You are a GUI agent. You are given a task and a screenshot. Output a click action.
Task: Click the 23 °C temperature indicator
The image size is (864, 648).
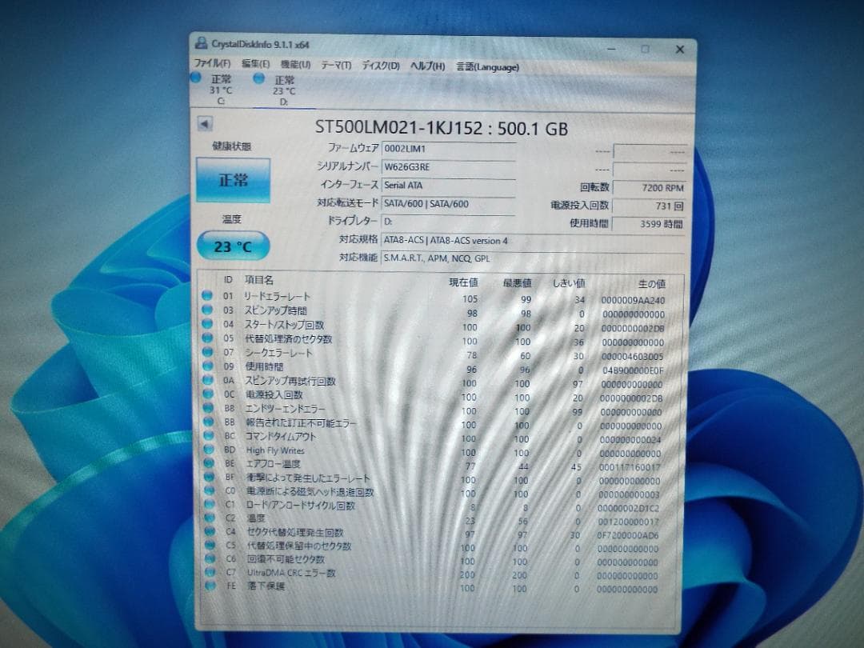[232, 246]
